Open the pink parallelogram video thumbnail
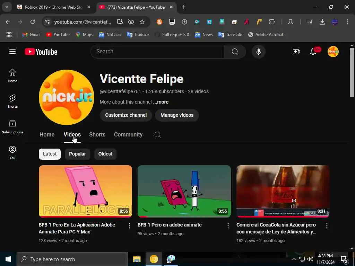 (85, 191)
